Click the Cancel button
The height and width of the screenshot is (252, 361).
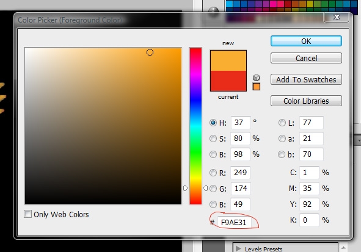306,58
